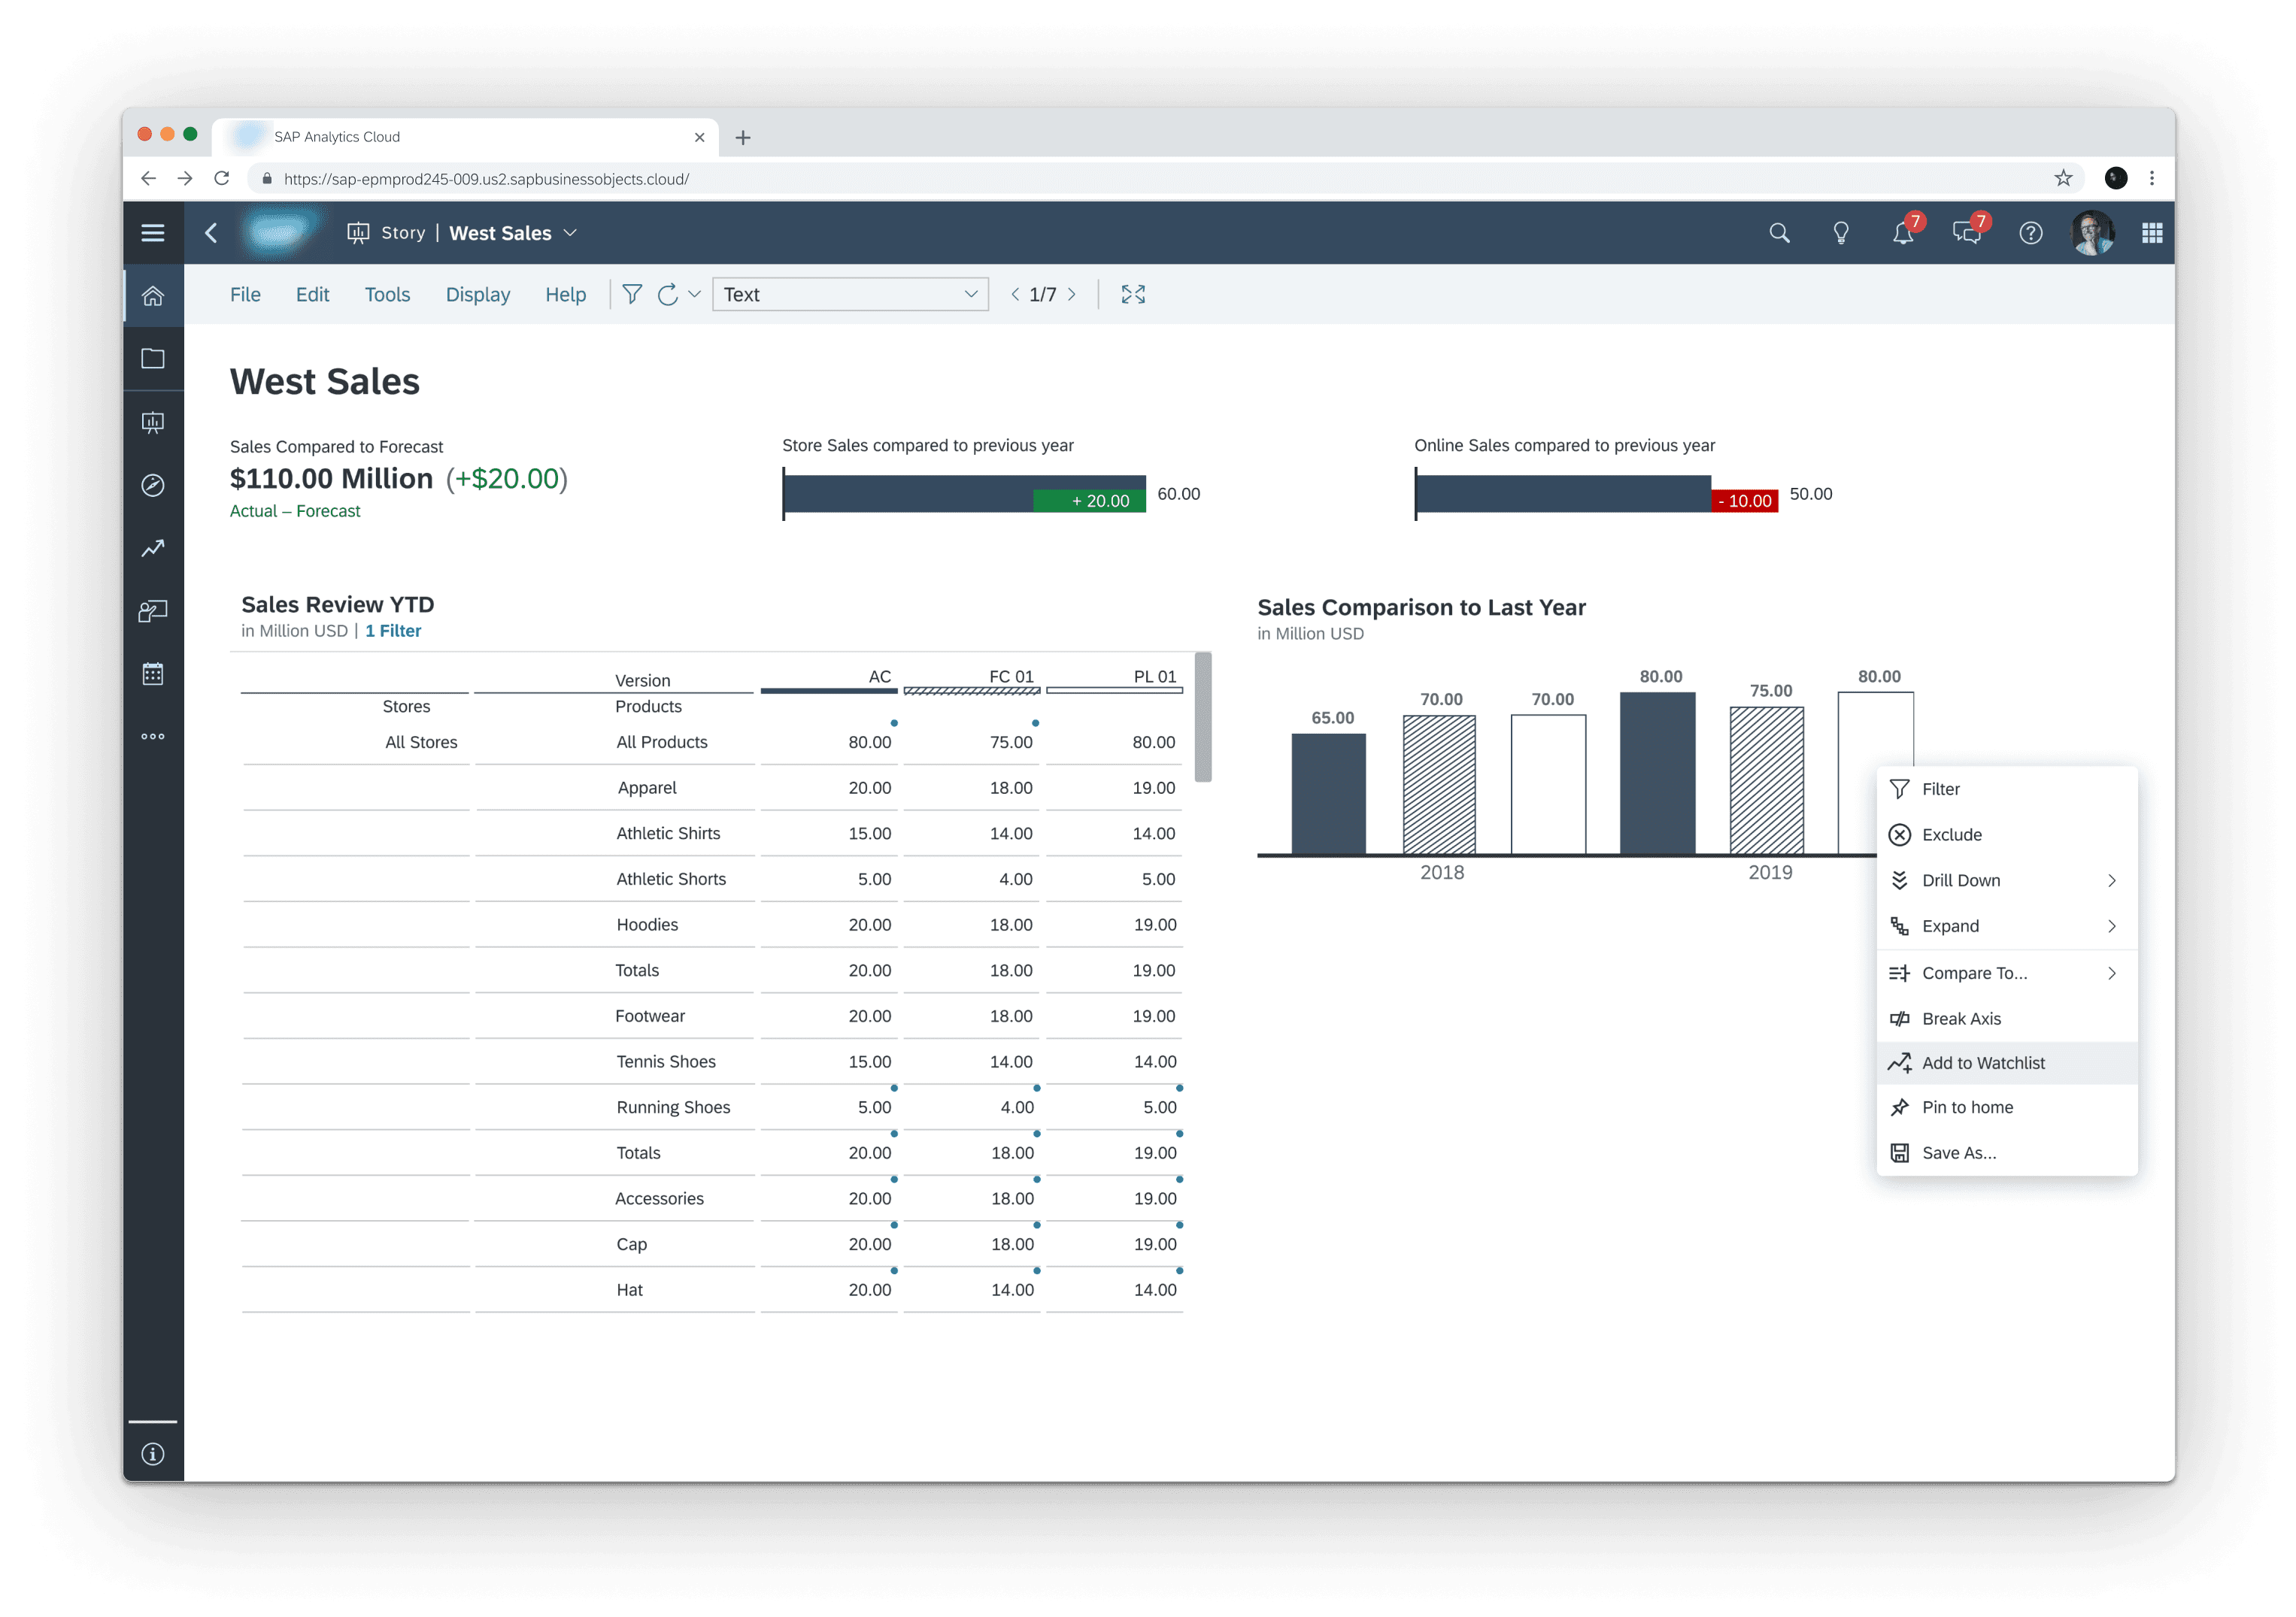Click the Apparel row label
2296x1617 pixels.
click(647, 788)
